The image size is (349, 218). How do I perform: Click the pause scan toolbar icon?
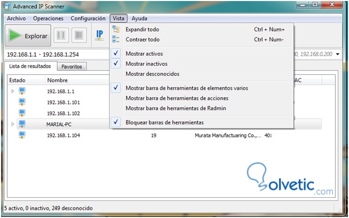pos(61,35)
